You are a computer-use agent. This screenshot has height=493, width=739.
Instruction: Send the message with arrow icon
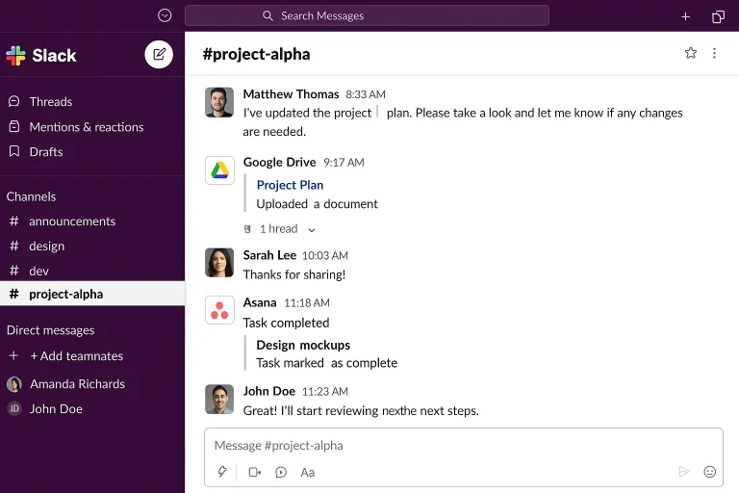tap(684, 471)
